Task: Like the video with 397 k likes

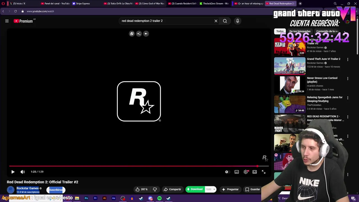Action: click(142, 189)
